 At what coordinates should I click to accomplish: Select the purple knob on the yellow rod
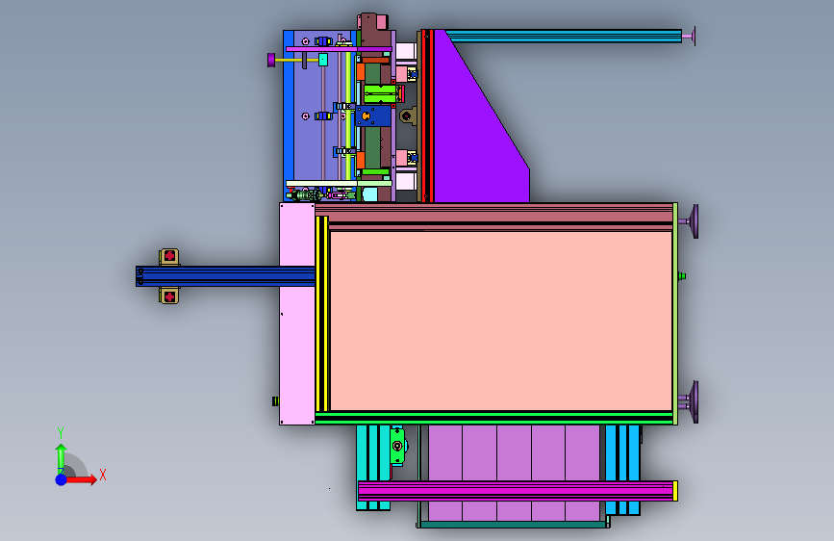[271, 60]
